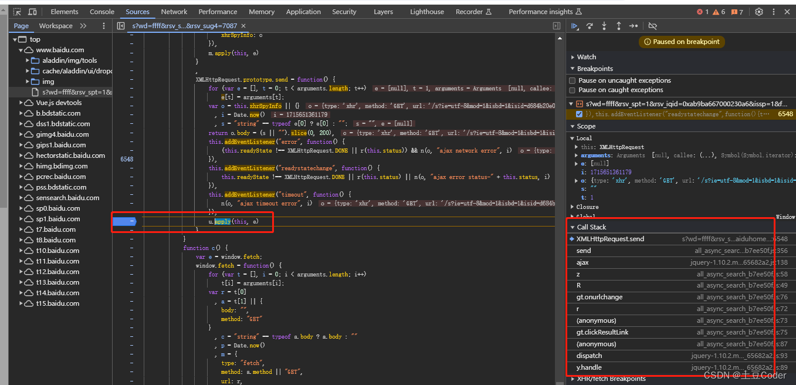This screenshot has height=385, width=796.
Task: Close the s?wd=ffff source file tab
Action: click(x=243, y=26)
